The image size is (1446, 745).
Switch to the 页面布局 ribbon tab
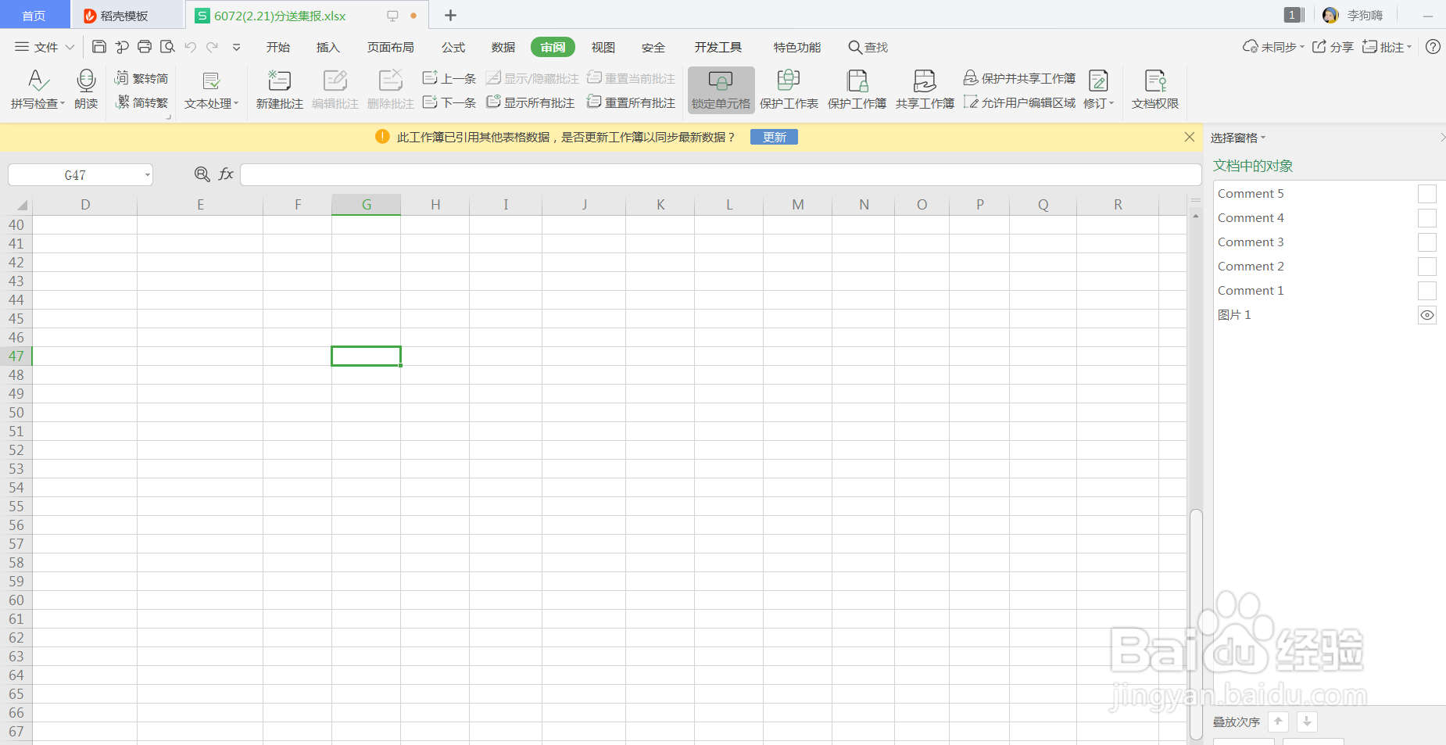(x=390, y=47)
